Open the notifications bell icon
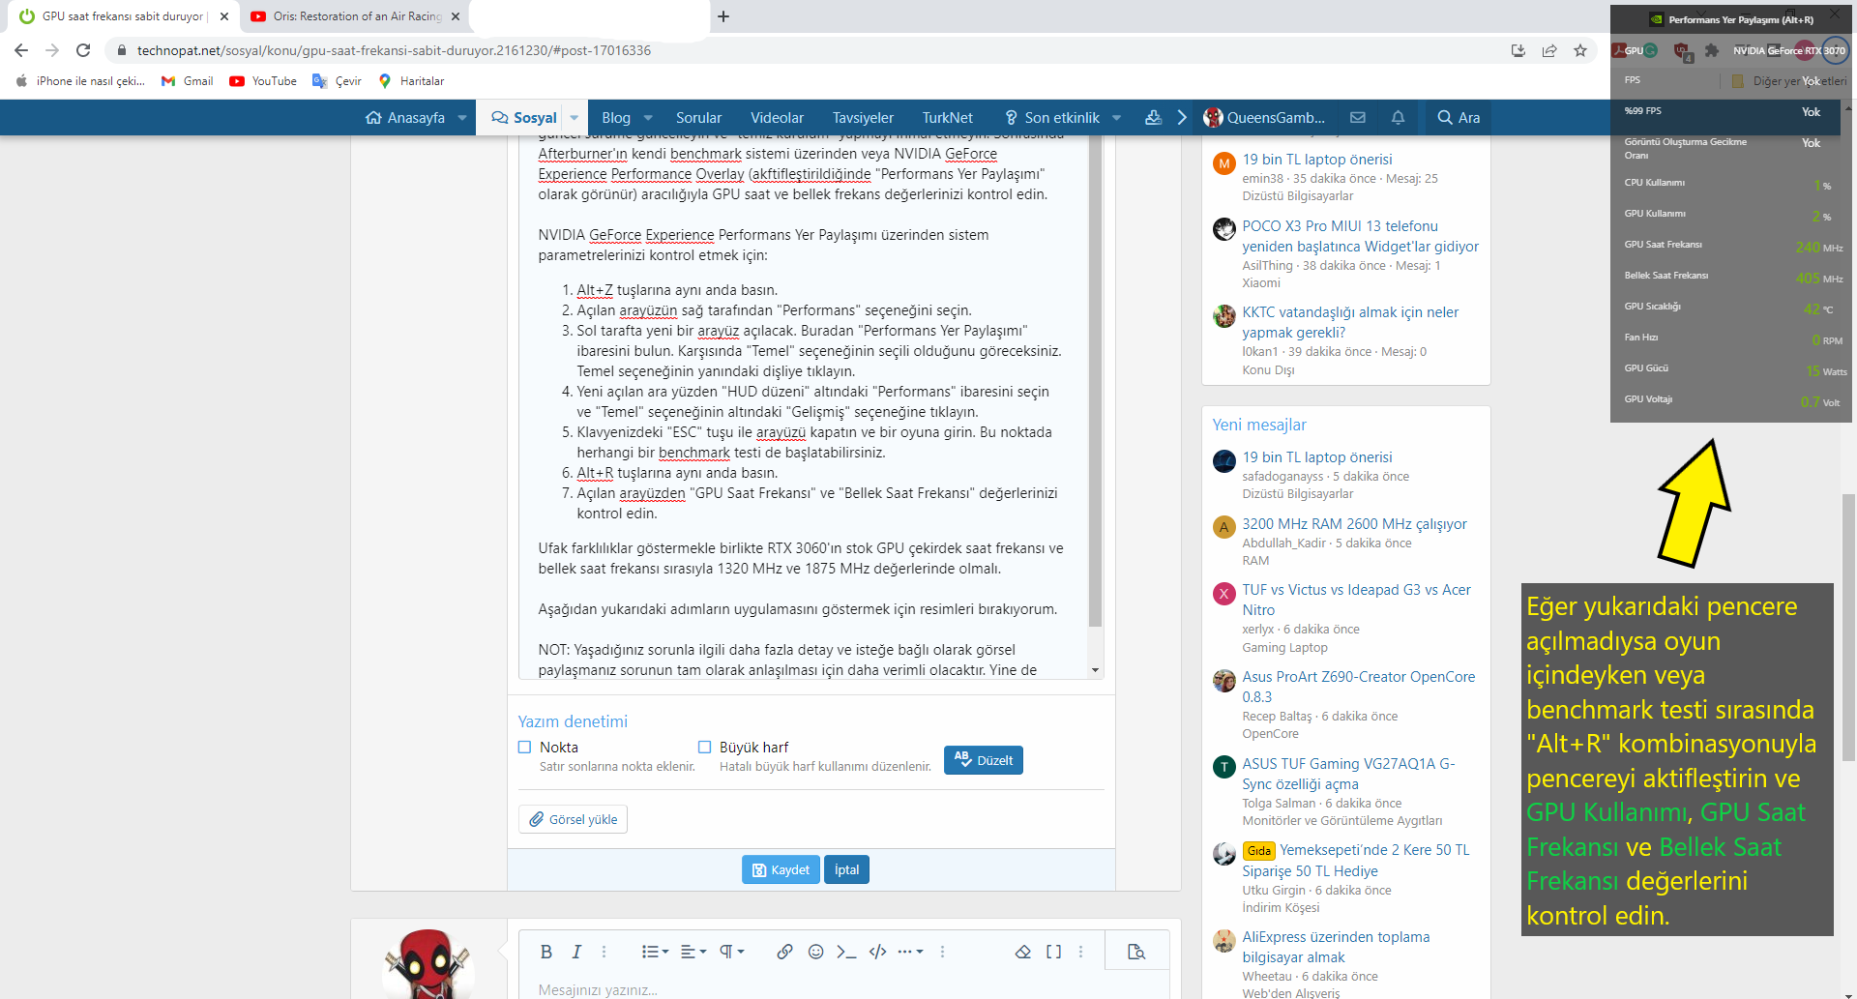The width and height of the screenshot is (1857, 999). pos(1398,117)
